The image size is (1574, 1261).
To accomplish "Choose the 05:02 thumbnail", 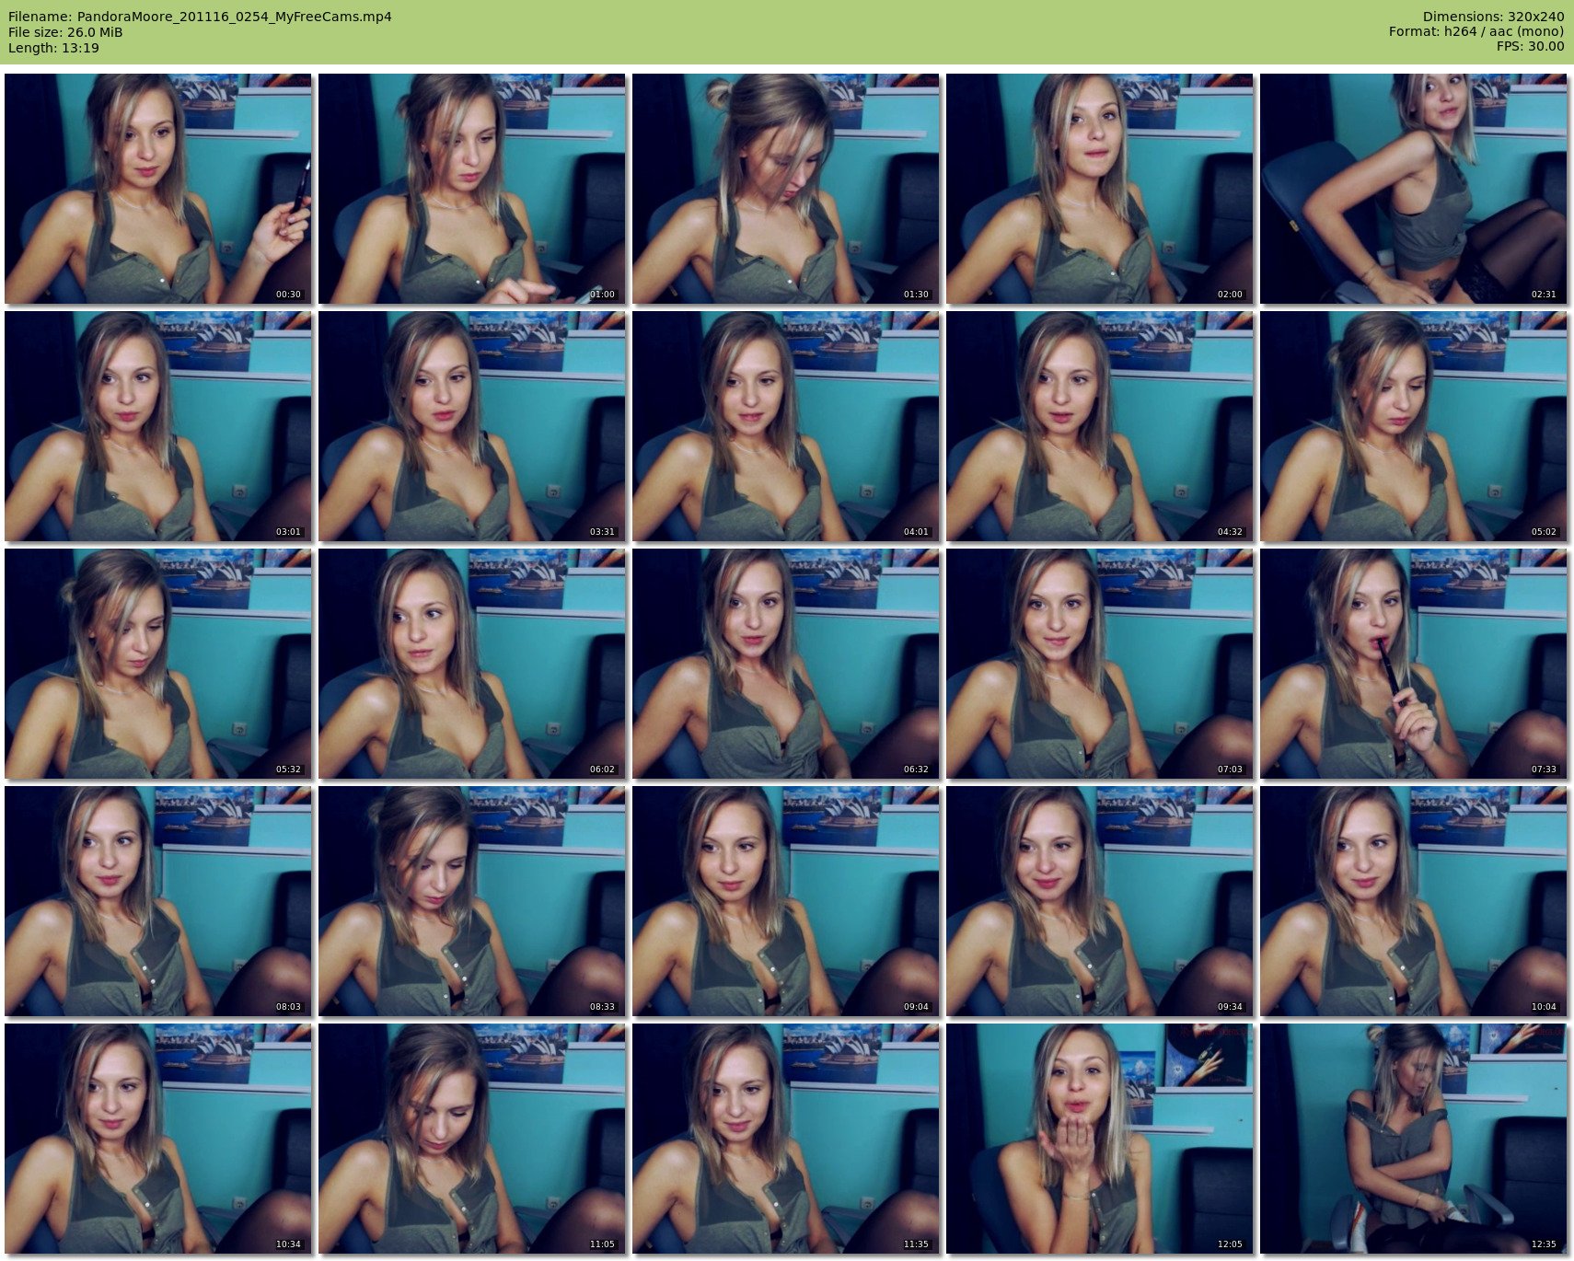I will (x=1413, y=426).
